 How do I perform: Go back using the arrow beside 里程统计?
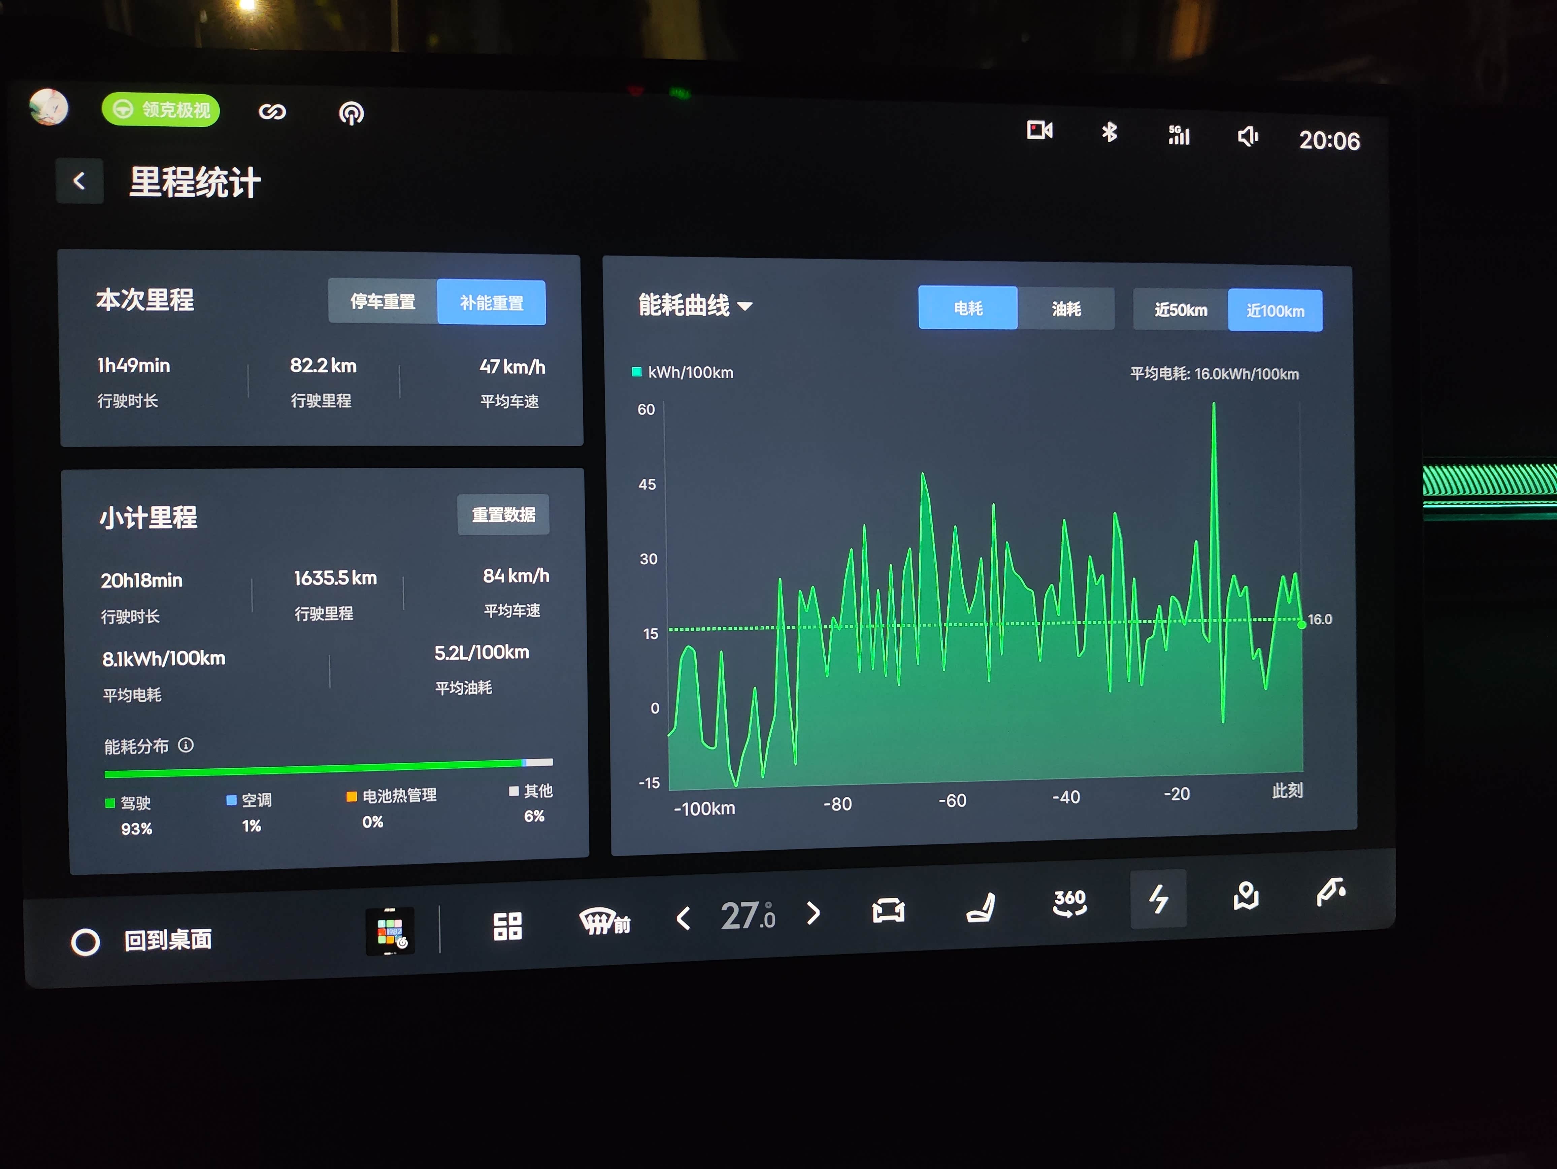coord(79,181)
